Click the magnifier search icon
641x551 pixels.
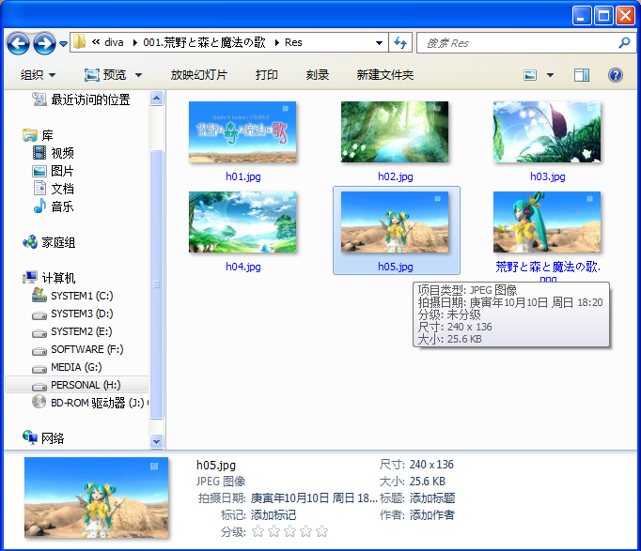pyautogui.click(x=624, y=42)
